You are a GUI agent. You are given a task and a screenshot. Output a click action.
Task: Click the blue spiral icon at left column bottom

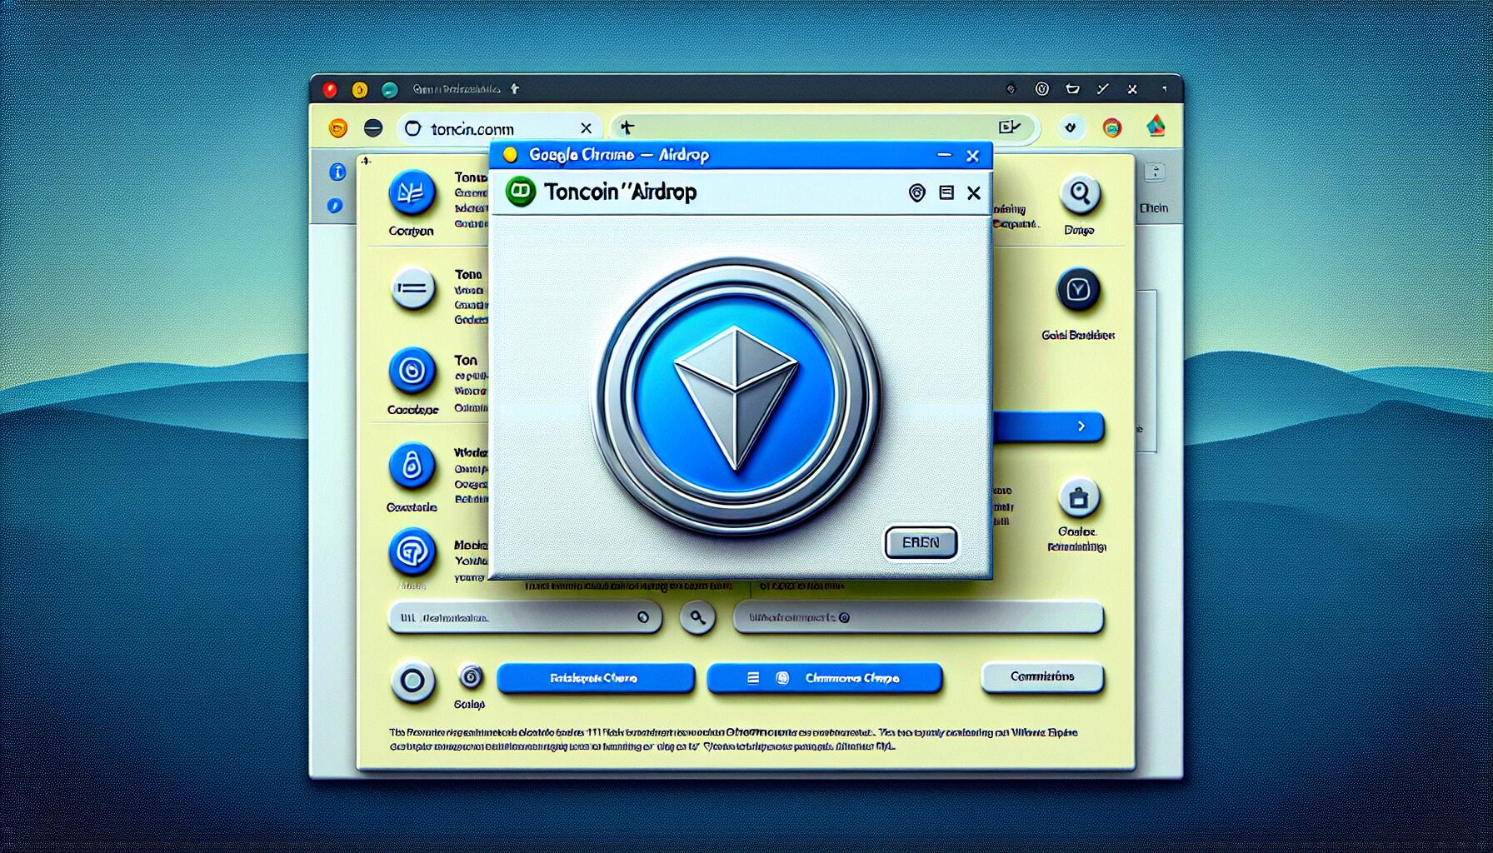tap(412, 551)
